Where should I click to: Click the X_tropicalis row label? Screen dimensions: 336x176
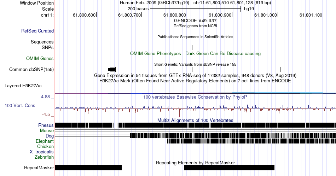42,152
